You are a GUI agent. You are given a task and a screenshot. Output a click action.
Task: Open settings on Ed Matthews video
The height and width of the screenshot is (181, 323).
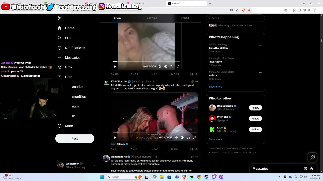(x=182, y=138)
